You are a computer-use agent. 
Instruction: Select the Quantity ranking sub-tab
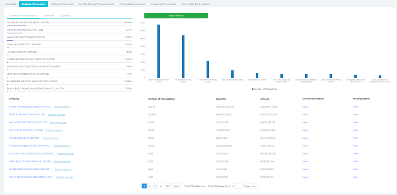66,16
